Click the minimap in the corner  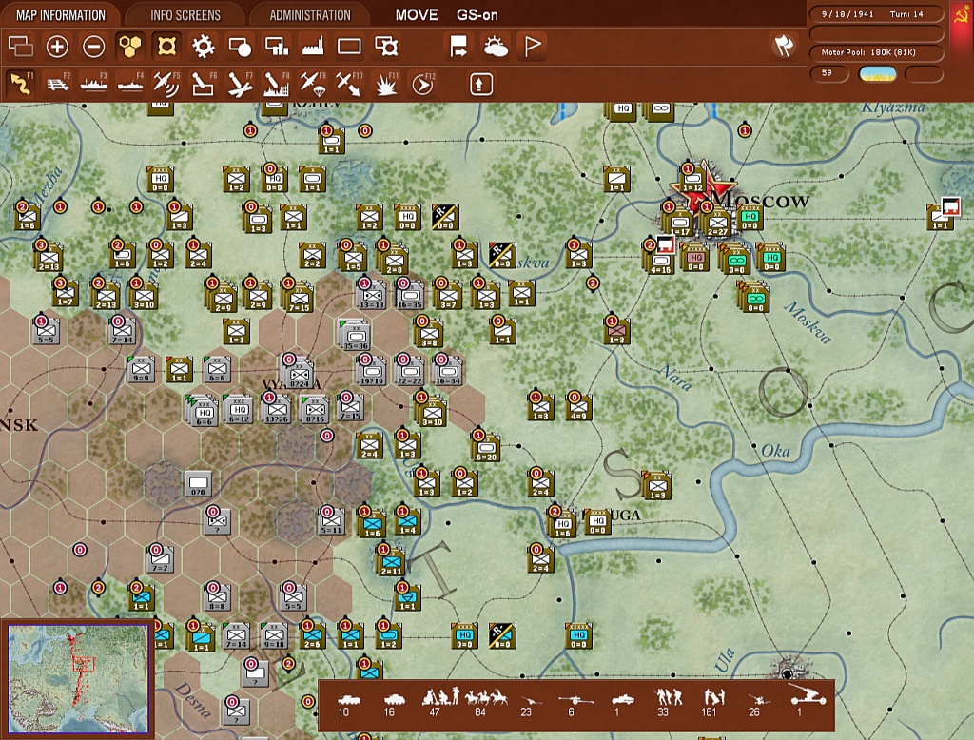(x=78, y=678)
